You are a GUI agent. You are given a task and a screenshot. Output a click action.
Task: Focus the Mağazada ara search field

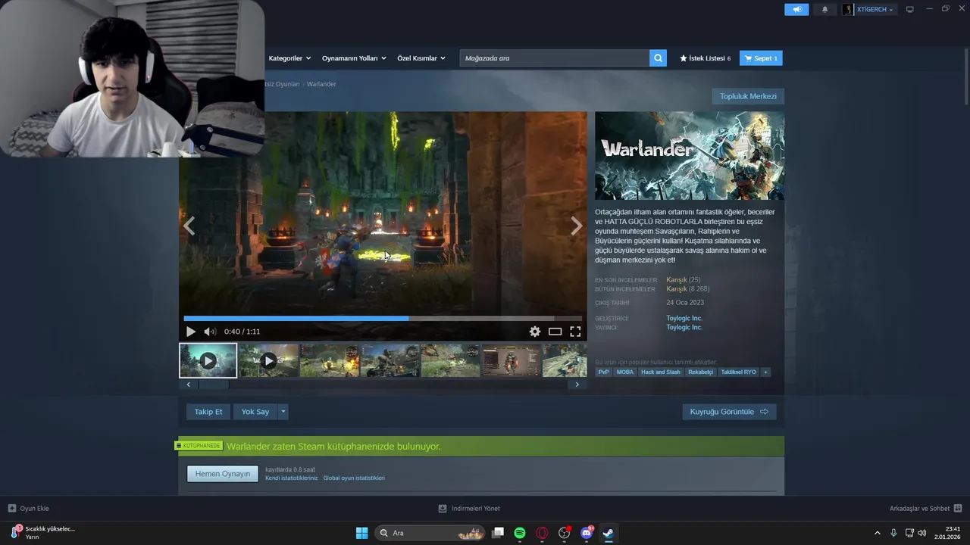click(555, 58)
